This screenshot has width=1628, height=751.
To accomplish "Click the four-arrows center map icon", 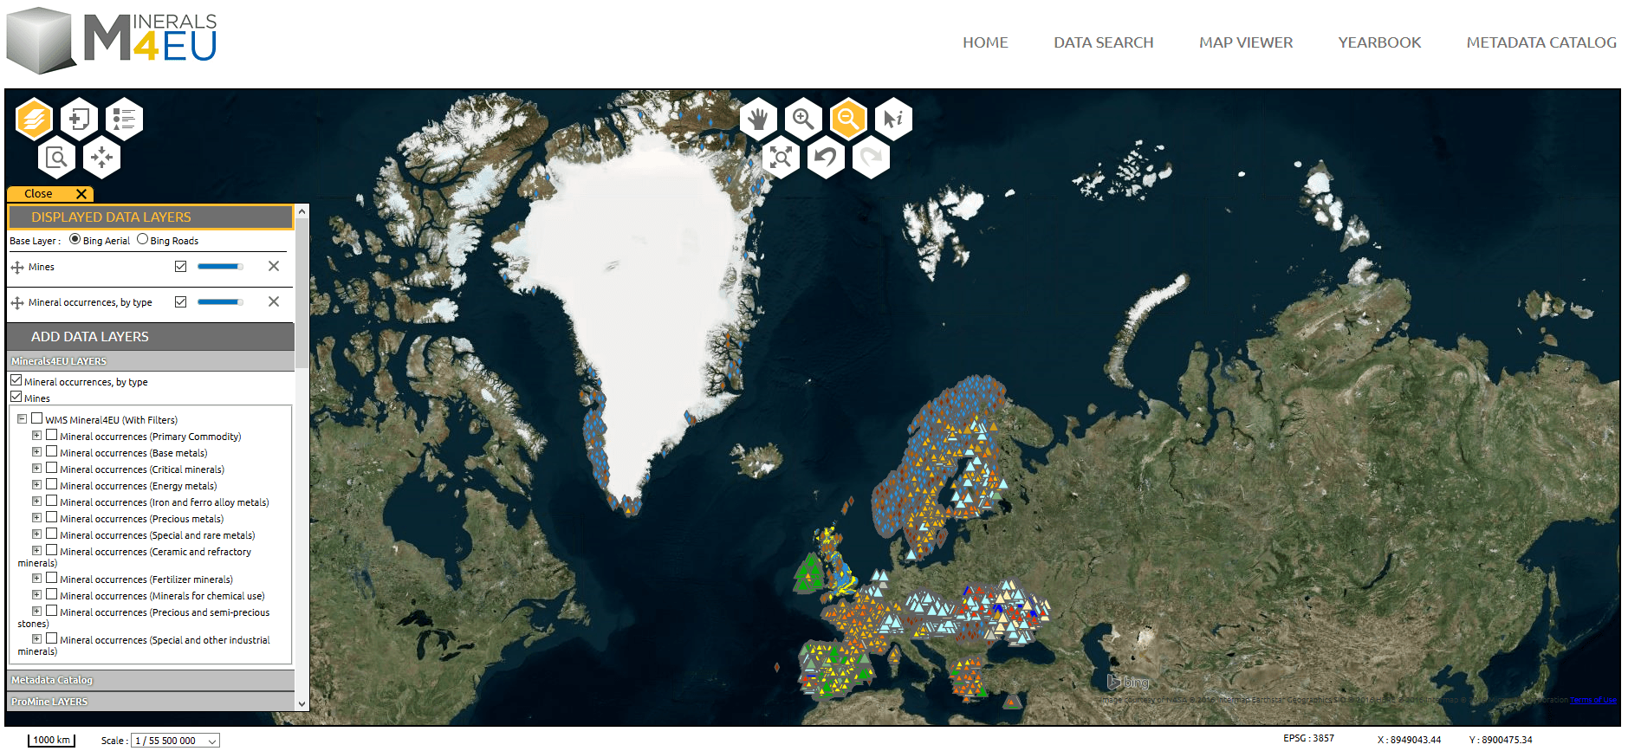I will click(x=101, y=158).
